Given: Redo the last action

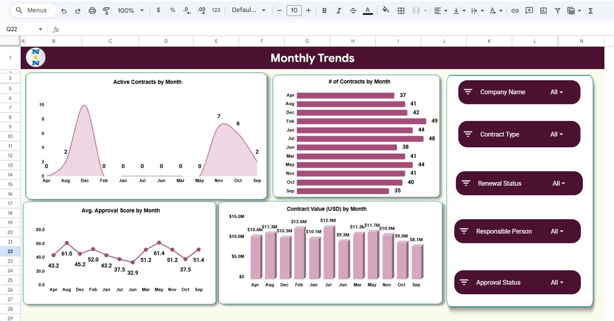Looking at the screenshot, I should [78, 9].
